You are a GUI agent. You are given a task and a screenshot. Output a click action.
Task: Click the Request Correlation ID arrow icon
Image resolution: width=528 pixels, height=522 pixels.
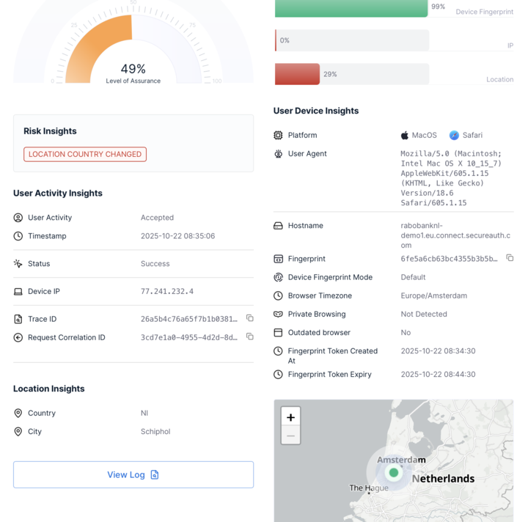(18, 337)
